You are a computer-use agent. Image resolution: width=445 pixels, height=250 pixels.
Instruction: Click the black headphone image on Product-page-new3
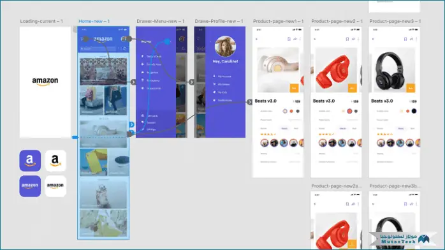click(x=394, y=70)
